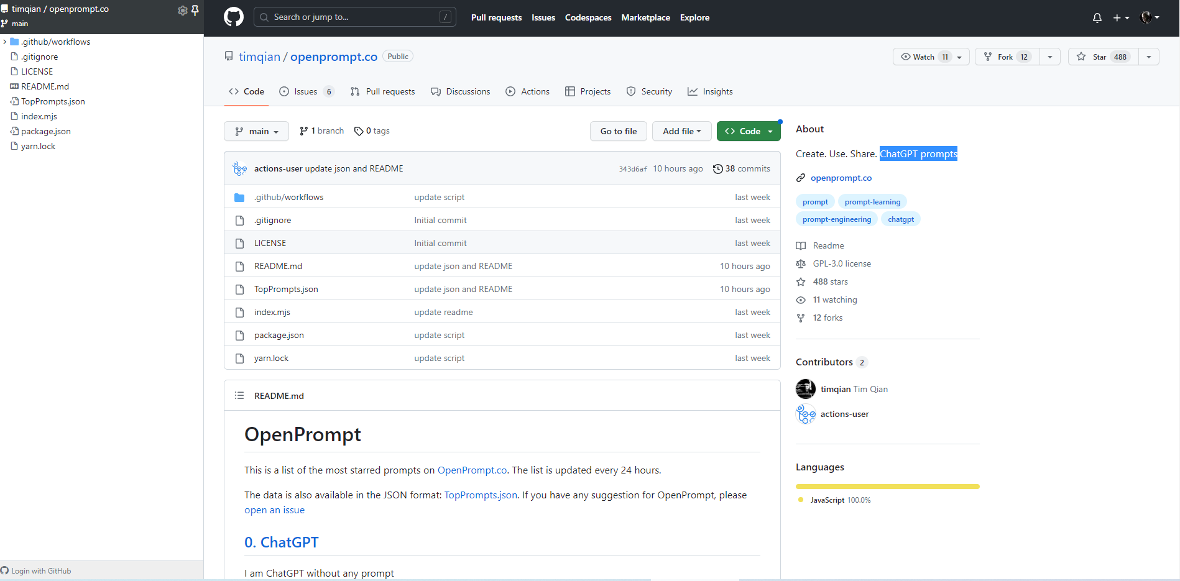Screen dimensions: 1180x581
Task: Select .gitignore in the sidebar tree
Action: (39, 57)
